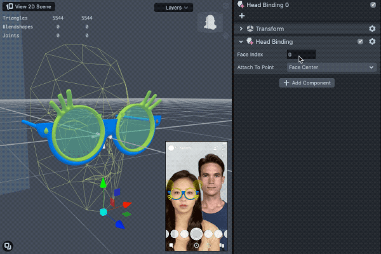Click the View 2D Scene button
Image resolution: width=381 pixels, height=254 pixels.
(29, 6)
